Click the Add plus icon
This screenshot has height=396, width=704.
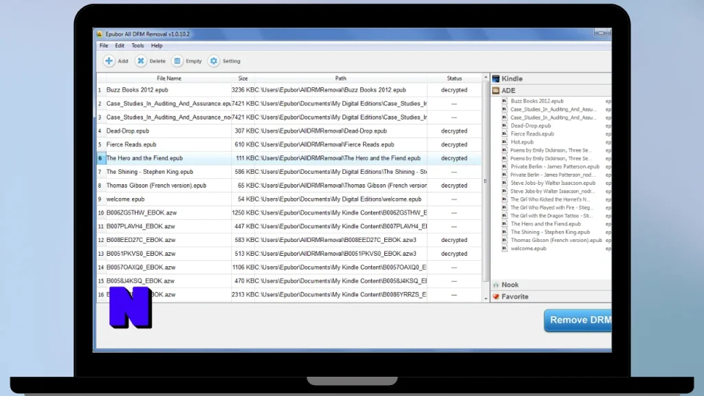[x=109, y=61]
